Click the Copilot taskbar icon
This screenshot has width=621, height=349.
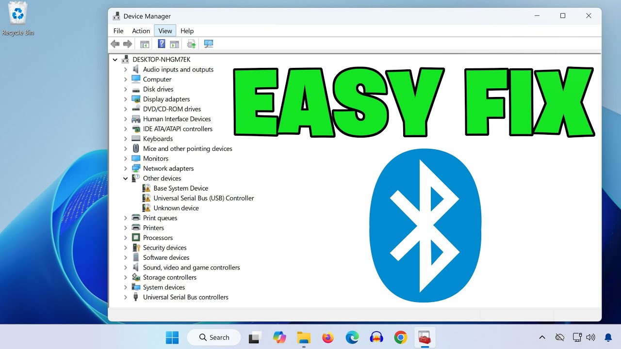point(279,337)
